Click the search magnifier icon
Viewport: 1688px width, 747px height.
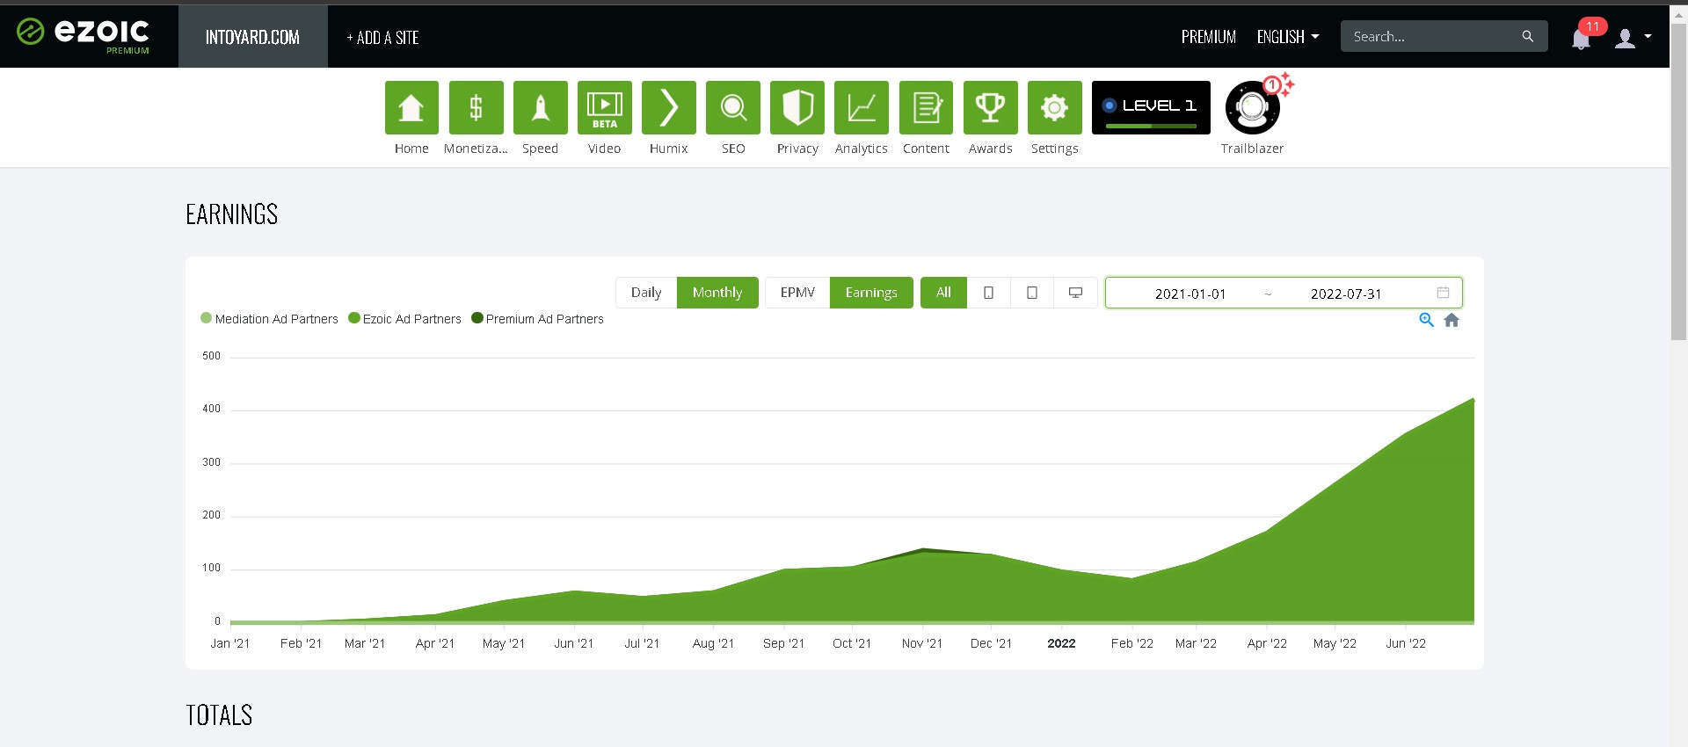pos(1527,36)
